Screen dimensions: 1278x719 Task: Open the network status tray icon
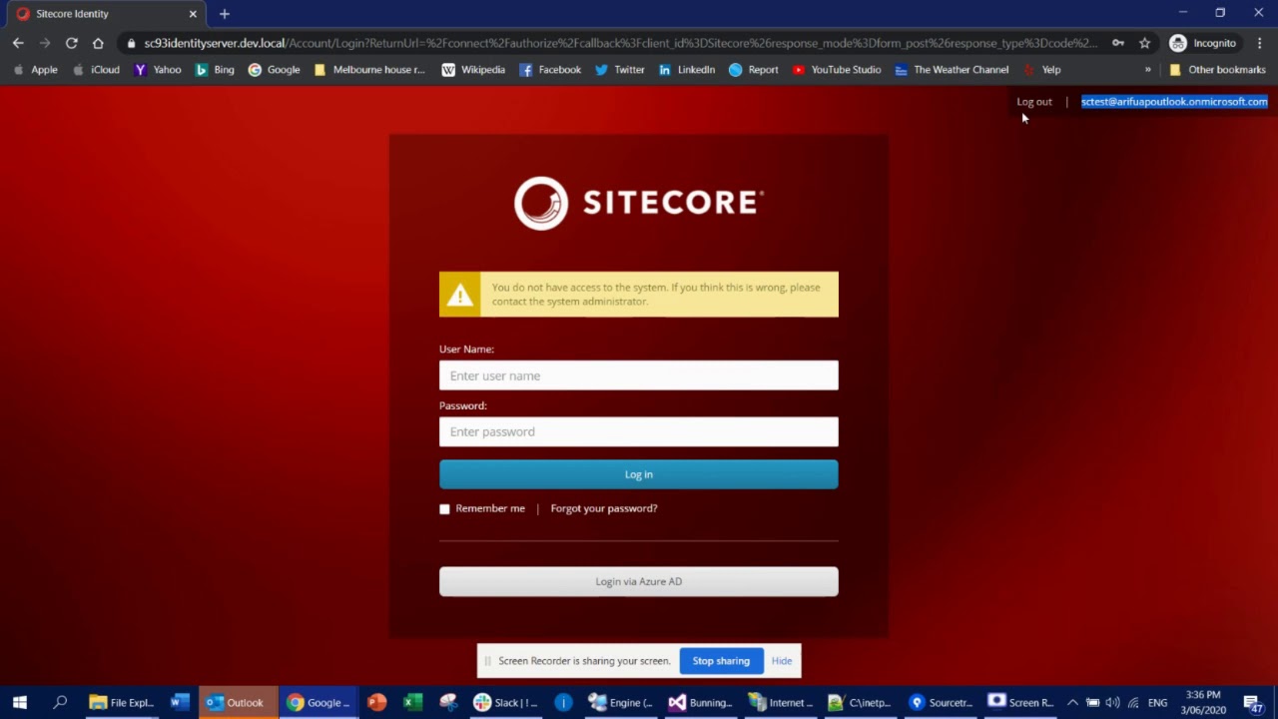pos(1133,703)
